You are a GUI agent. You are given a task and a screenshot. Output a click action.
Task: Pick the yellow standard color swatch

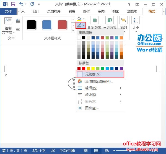pos(93,68)
